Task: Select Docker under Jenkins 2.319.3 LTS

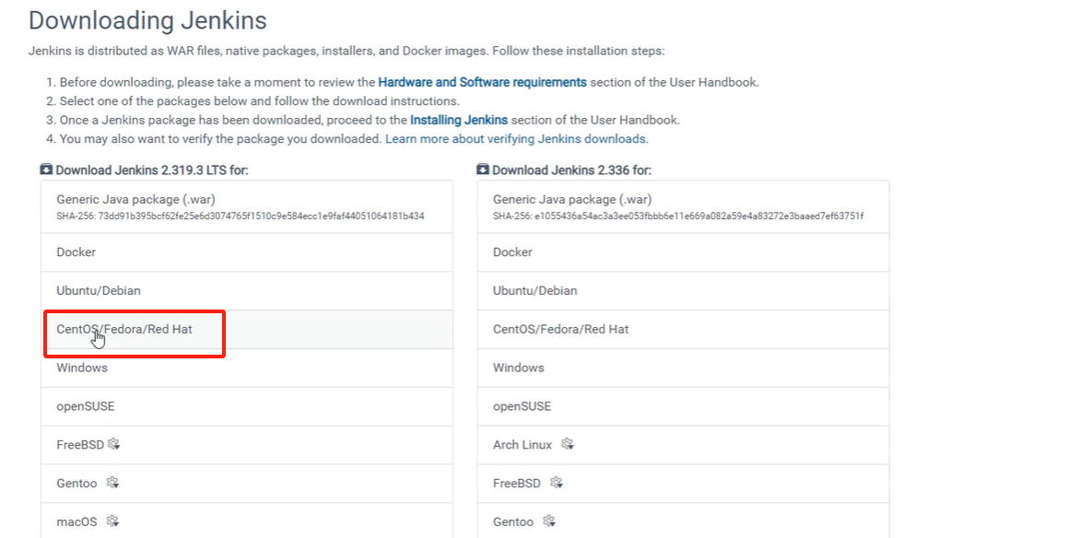Action: tap(247, 252)
